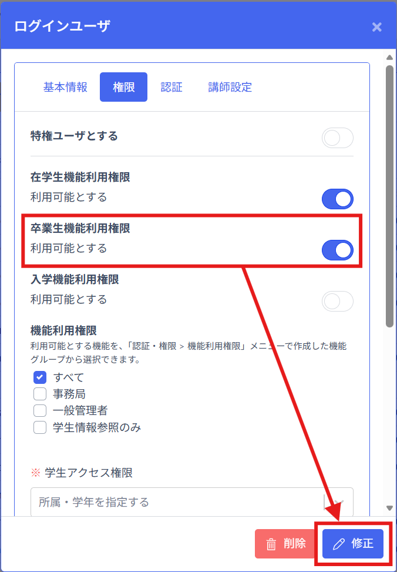Check the 事務局 checkbox

(x=40, y=394)
